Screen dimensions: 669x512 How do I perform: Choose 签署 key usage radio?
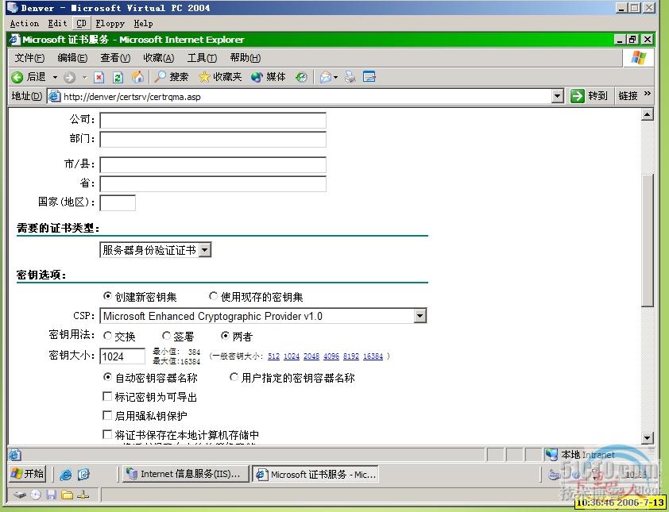click(166, 336)
